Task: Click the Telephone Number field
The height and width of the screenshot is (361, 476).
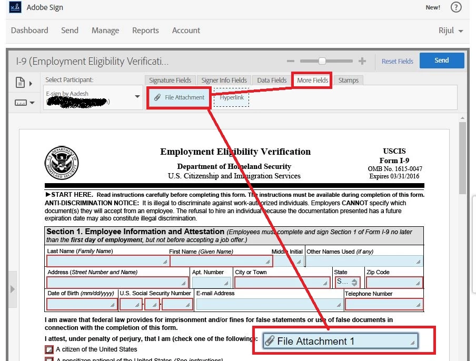Action: tap(384, 305)
